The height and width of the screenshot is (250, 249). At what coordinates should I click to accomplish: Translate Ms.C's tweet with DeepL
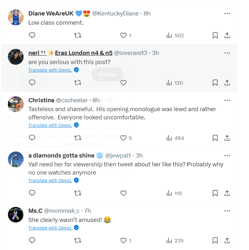(50, 228)
